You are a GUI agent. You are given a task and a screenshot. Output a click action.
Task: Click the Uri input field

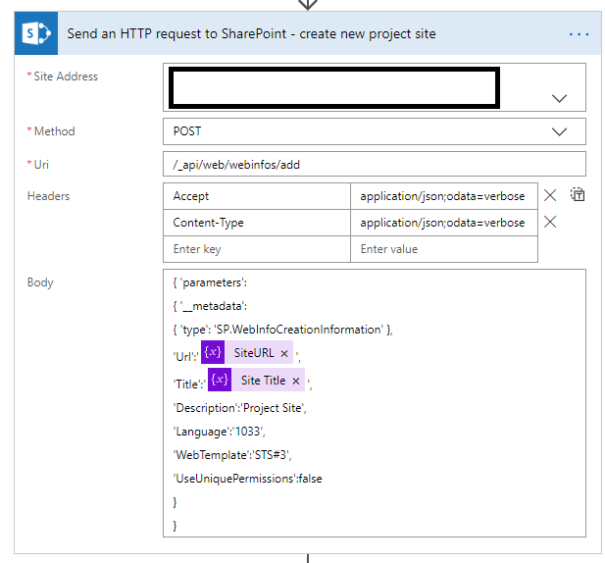click(x=374, y=164)
